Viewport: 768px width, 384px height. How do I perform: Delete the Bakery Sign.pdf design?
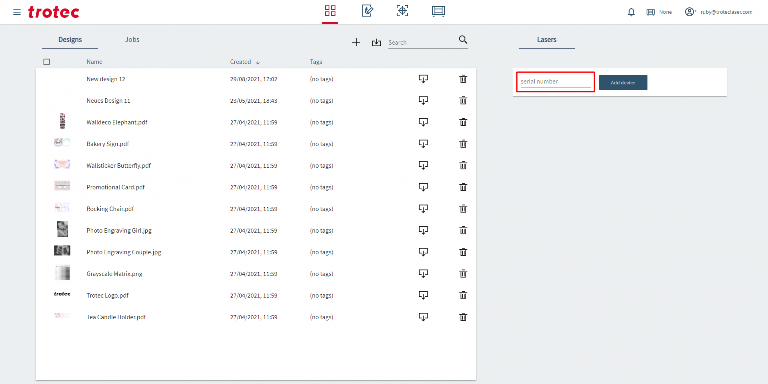coord(463,144)
